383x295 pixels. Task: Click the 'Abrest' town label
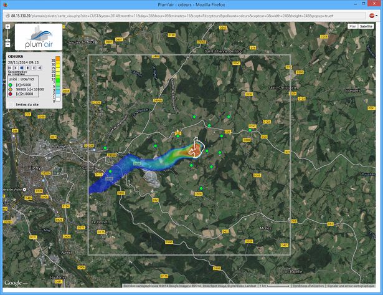point(67,252)
